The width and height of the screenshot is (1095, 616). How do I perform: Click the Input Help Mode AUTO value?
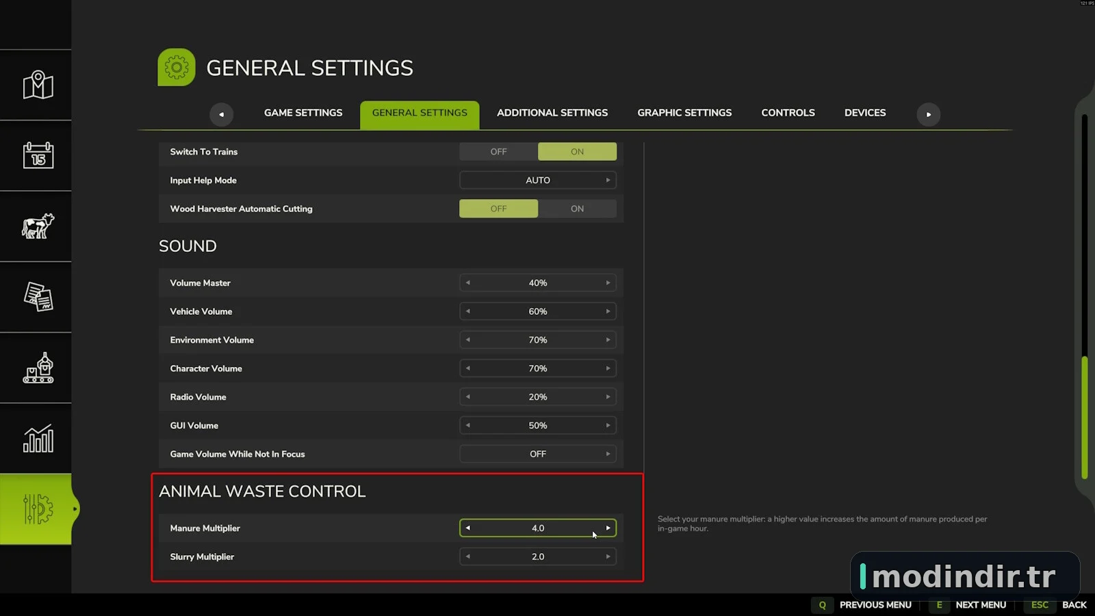[x=538, y=180]
